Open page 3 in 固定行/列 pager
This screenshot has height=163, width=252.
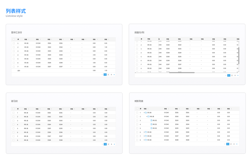point(235,76)
